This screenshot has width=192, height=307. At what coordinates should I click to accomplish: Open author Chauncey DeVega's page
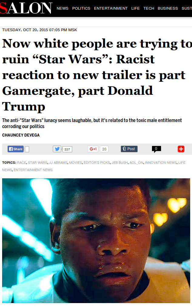click(21, 135)
